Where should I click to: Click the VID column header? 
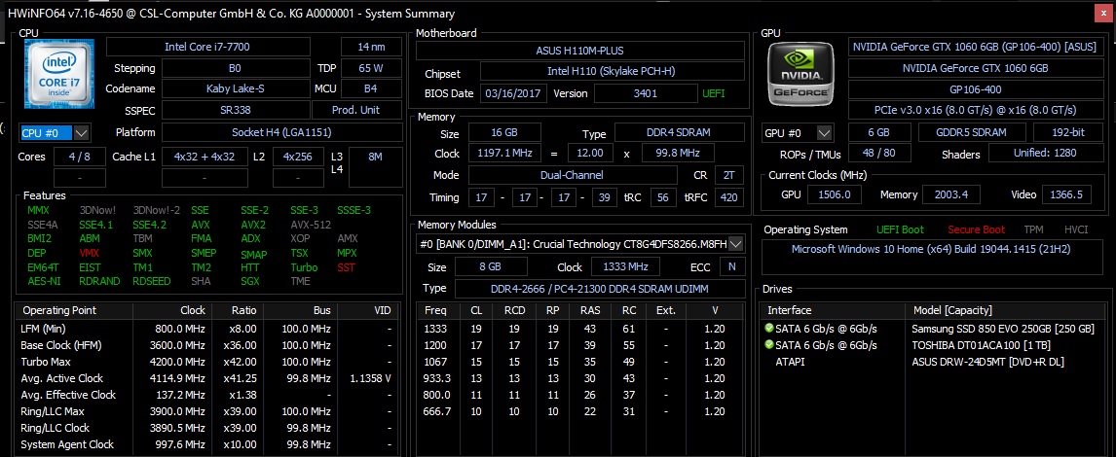pyautogui.click(x=368, y=310)
